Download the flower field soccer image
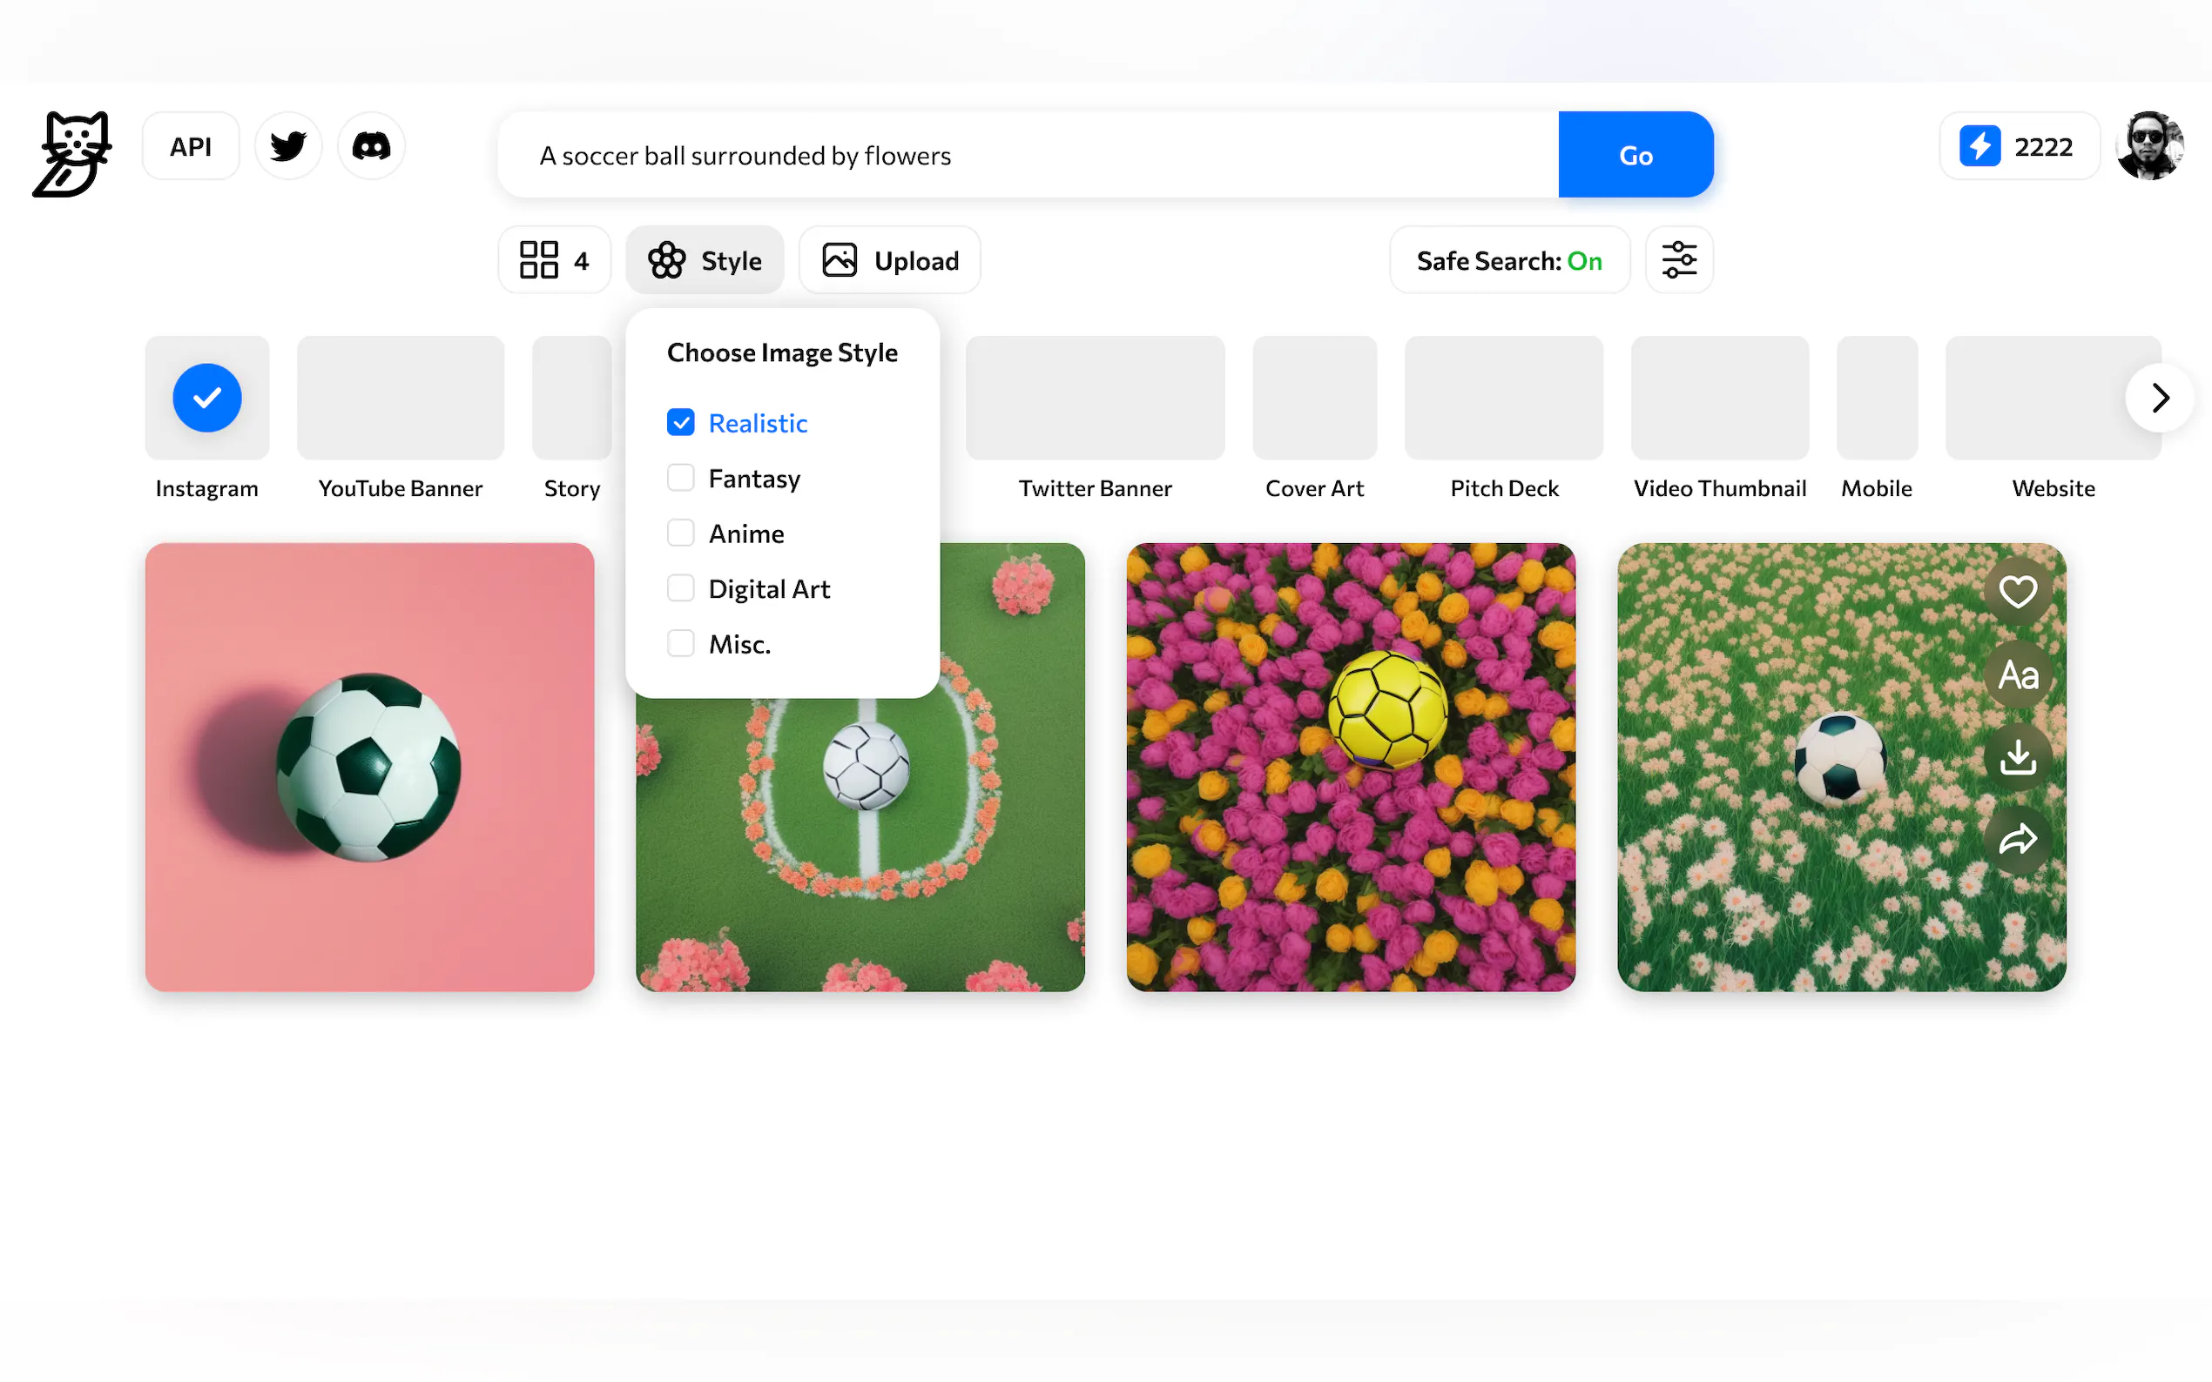2212x1382 pixels. coord(2017,757)
